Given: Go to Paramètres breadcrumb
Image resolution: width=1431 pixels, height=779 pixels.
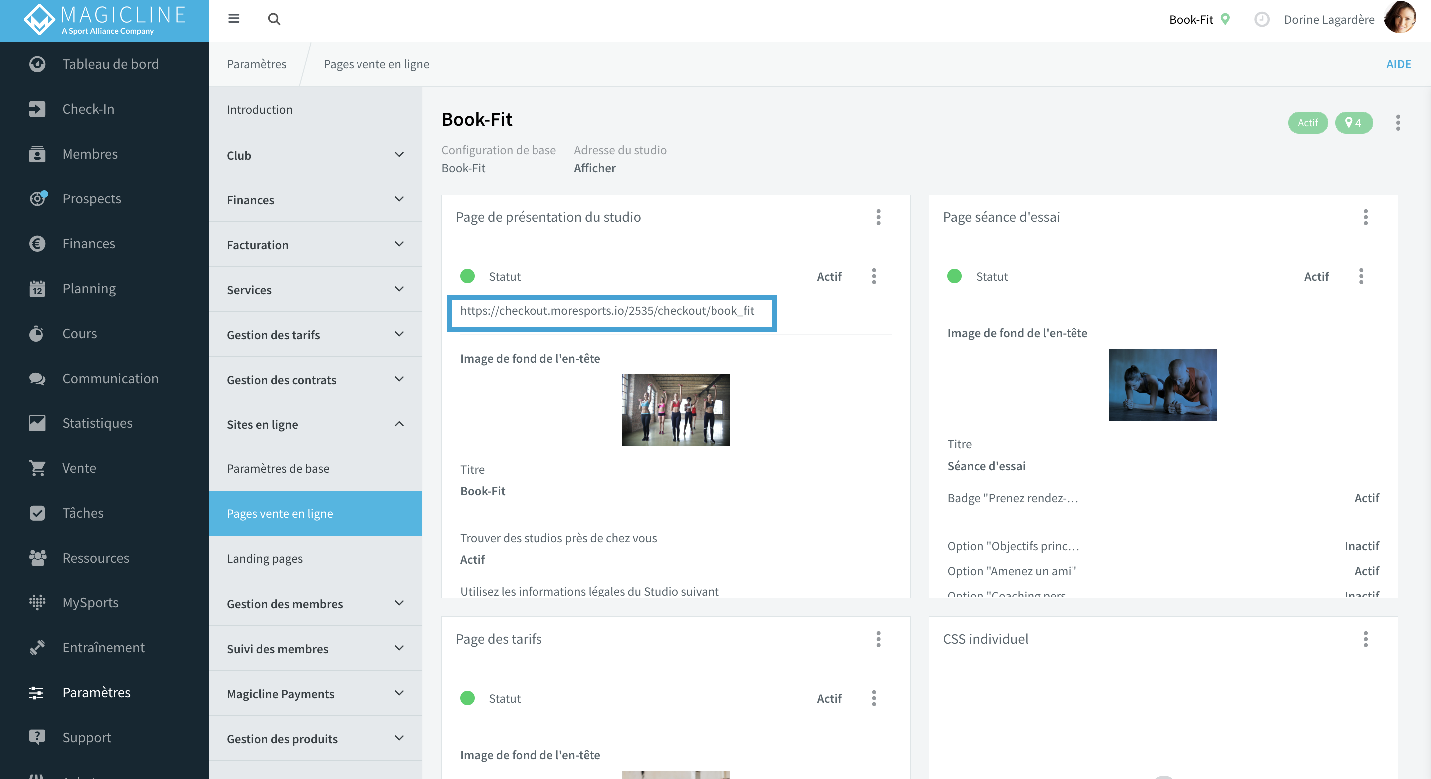Looking at the screenshot, I should point(257,64).
